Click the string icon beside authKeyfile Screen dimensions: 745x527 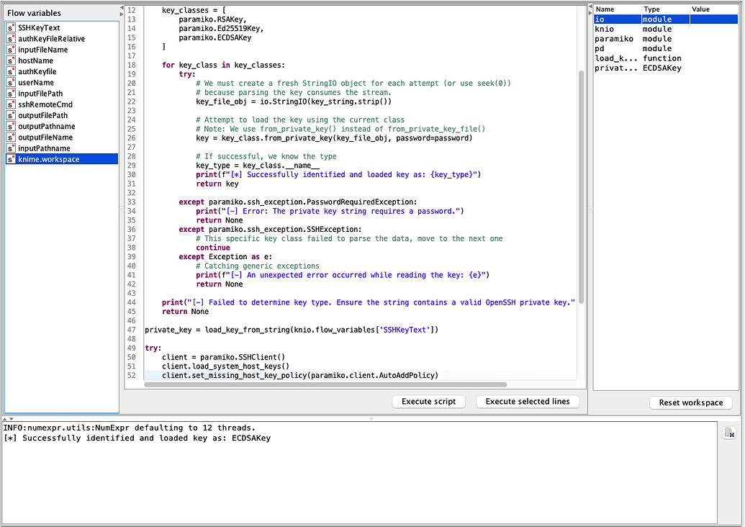[x=11, y=71]
